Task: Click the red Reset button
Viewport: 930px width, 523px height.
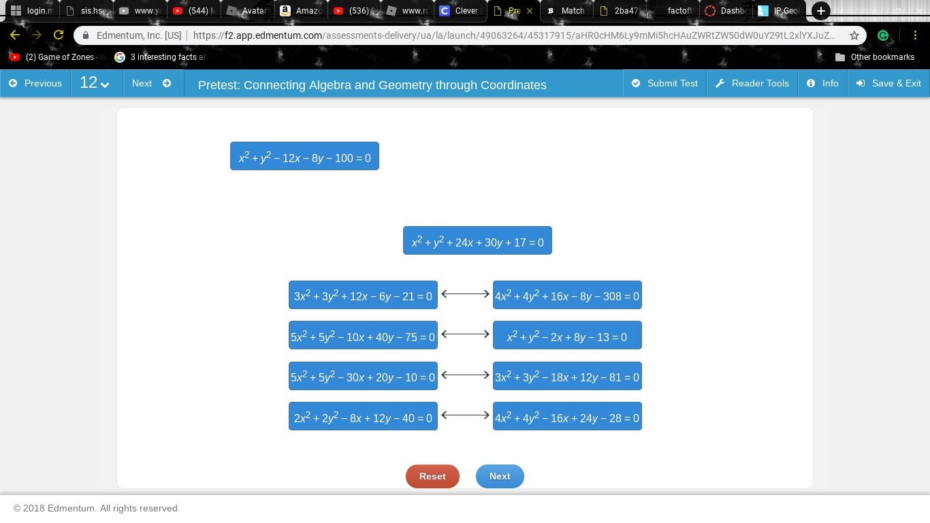Action: point(432,476)
